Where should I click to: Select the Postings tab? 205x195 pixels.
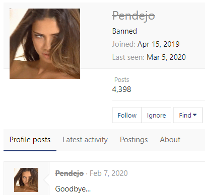point(134,140)
